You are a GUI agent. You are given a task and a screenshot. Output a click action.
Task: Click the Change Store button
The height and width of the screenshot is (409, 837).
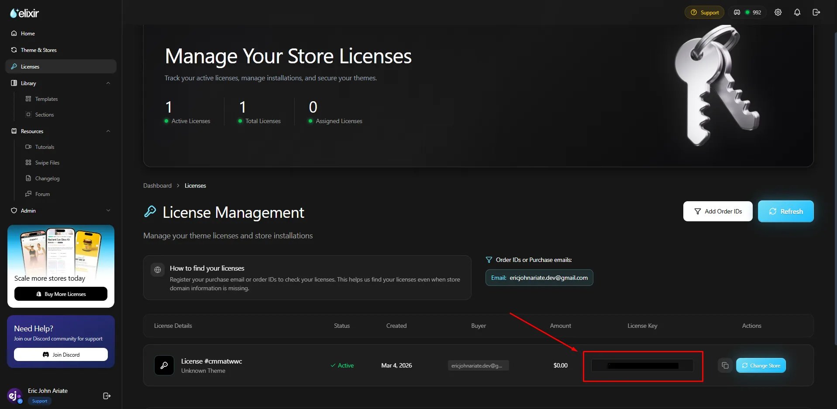point(761,365)
